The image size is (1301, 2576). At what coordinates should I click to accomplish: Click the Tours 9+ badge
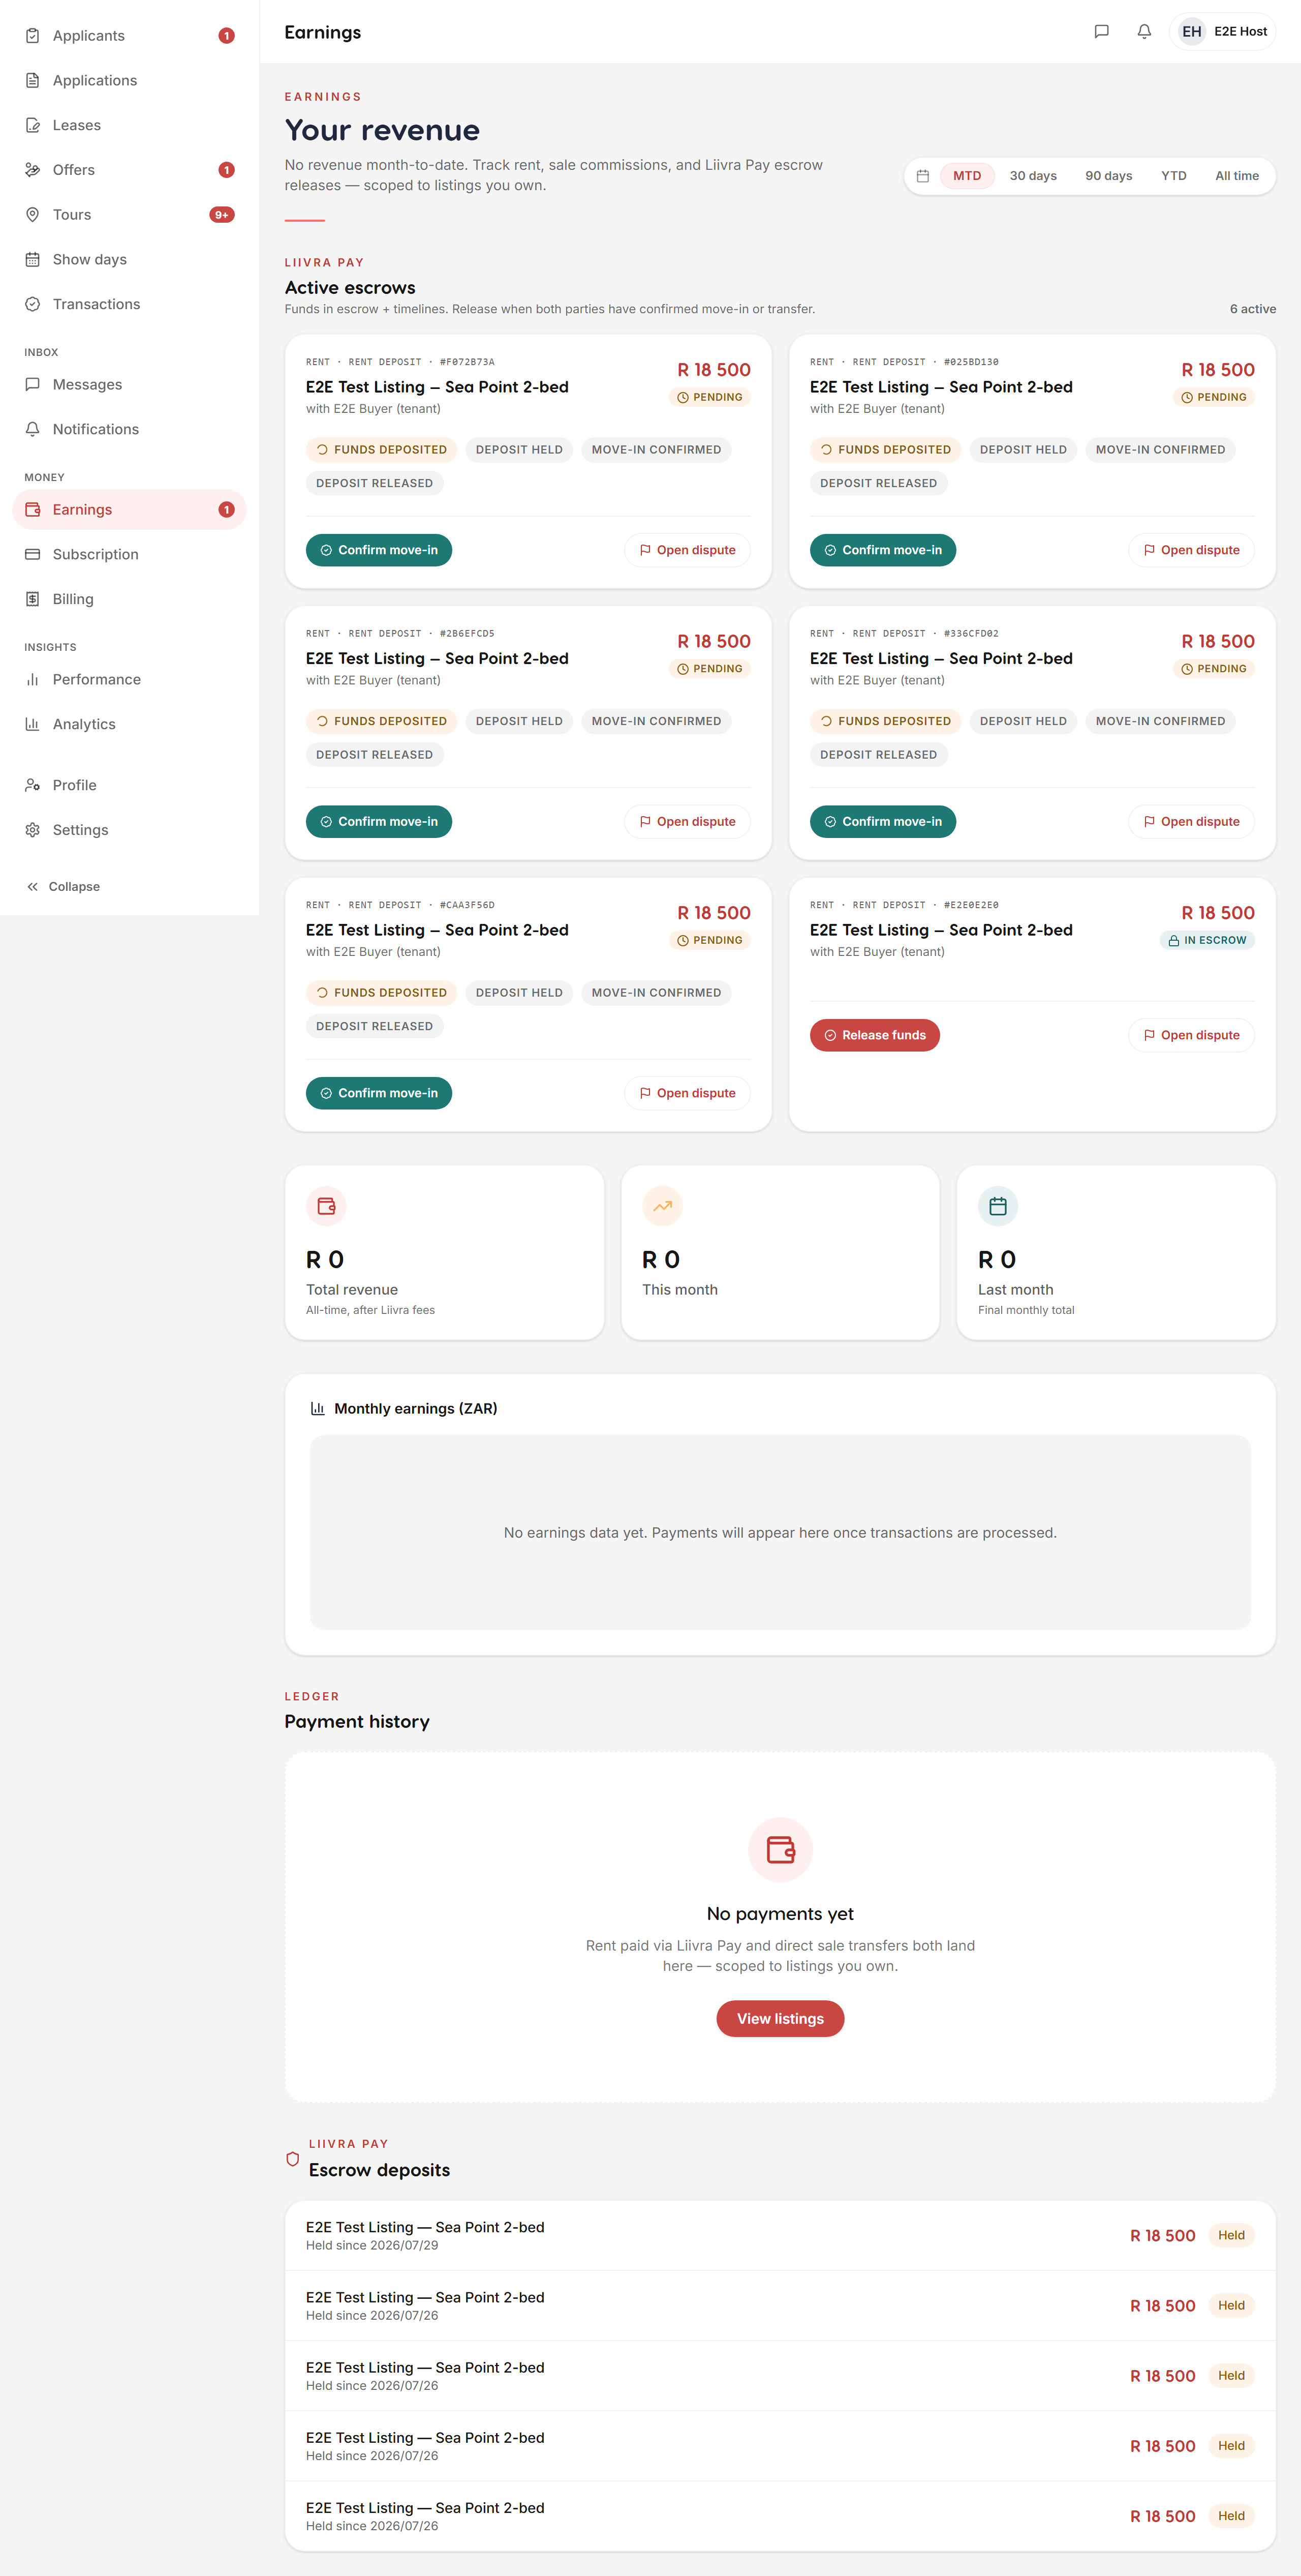pos(222,215)
